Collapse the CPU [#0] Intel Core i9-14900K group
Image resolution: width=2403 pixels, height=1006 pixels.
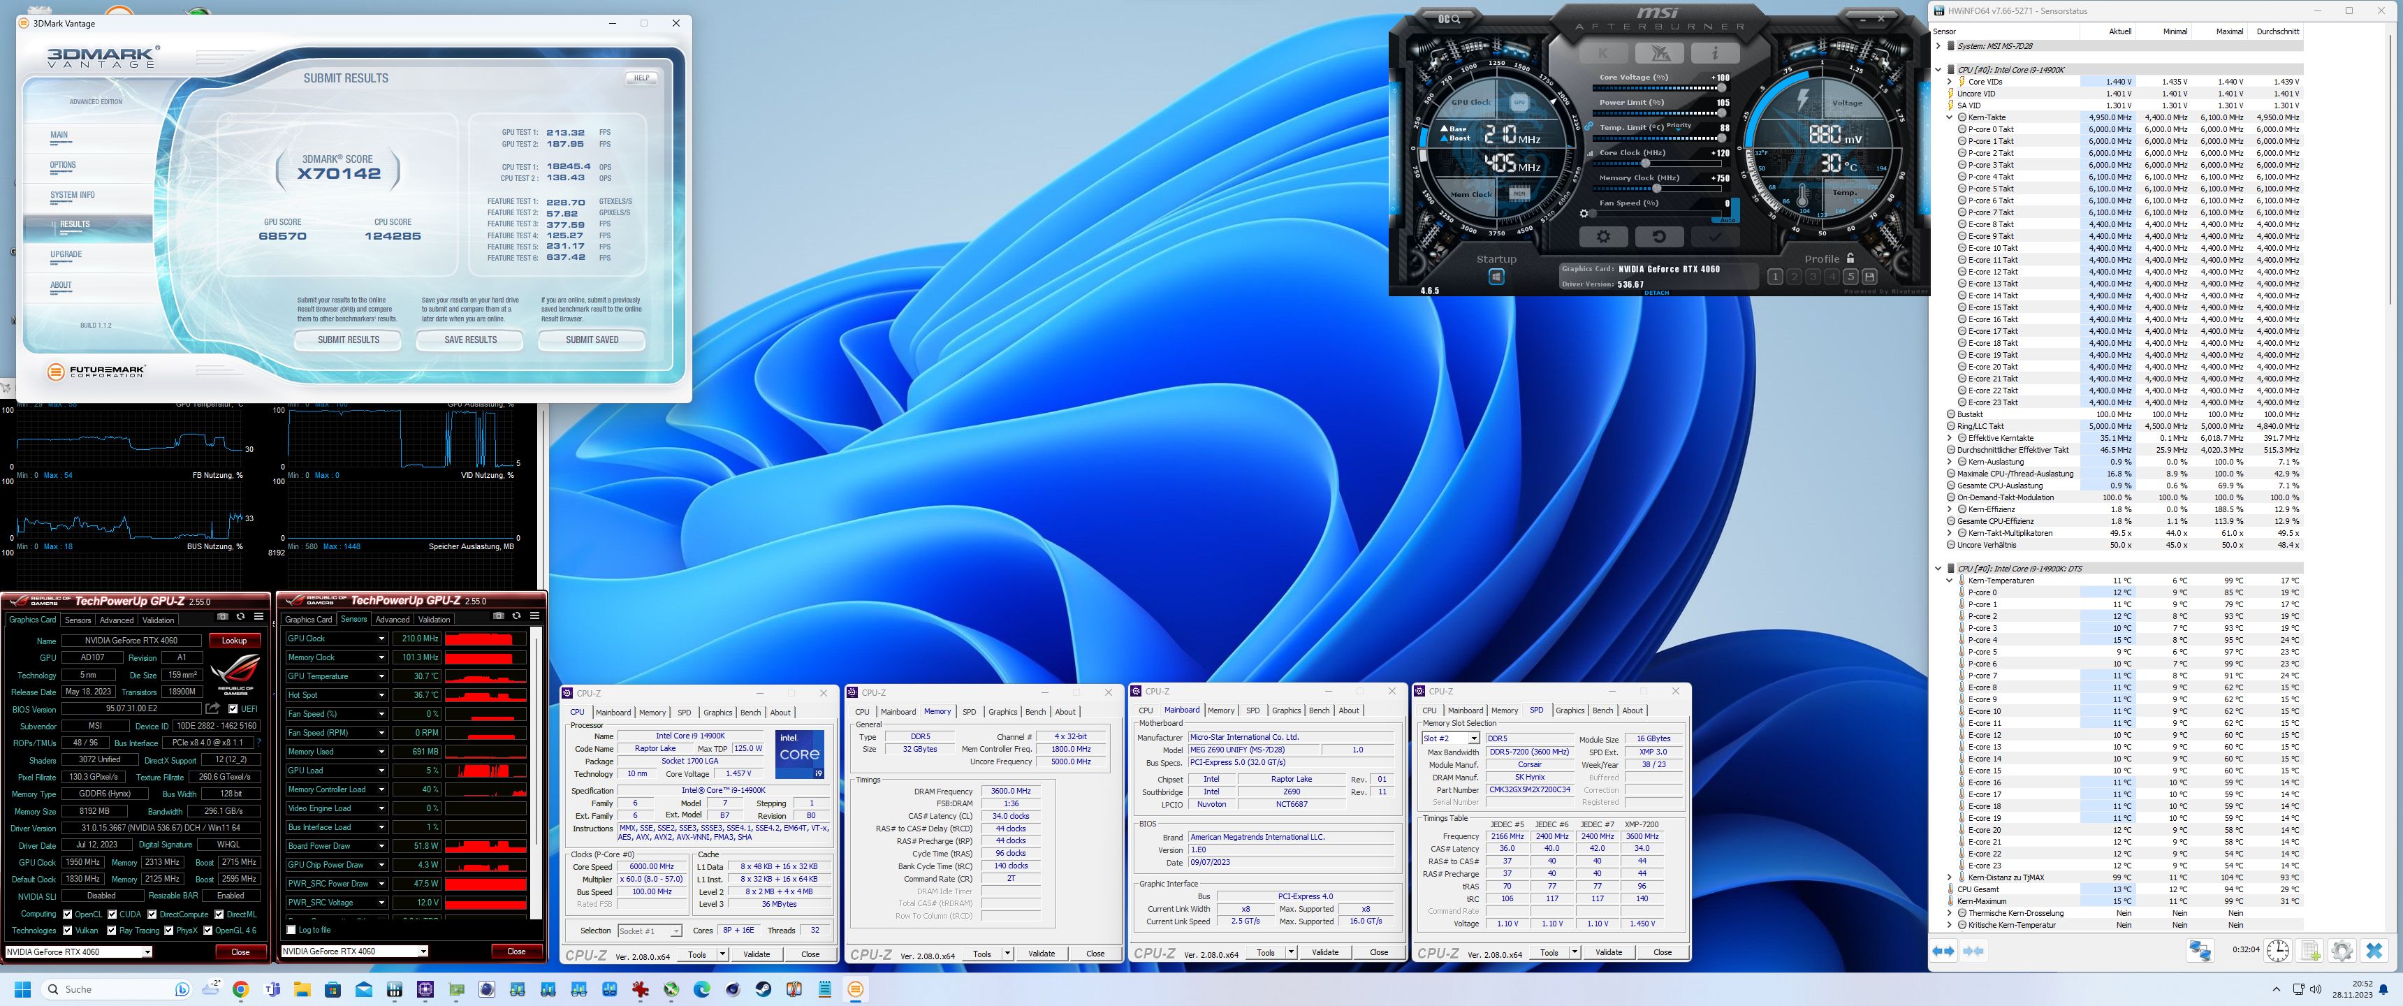coord(1938,70)
